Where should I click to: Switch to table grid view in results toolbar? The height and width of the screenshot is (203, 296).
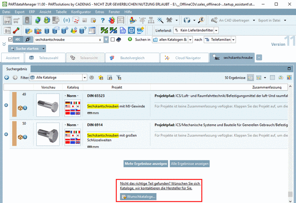[272, 77]
